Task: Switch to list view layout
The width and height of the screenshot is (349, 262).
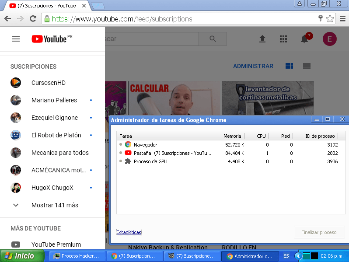Action: (307, 66)
